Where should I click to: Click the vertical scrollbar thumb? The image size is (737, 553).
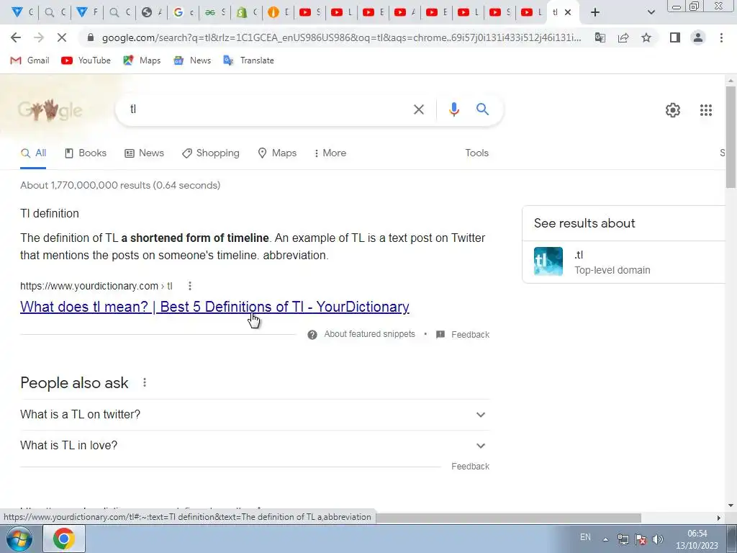click(x=731, y=138)
